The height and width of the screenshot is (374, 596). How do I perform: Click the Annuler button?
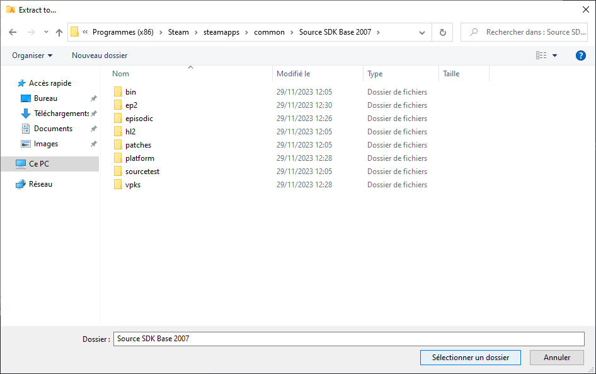click(x=557, y=358)
